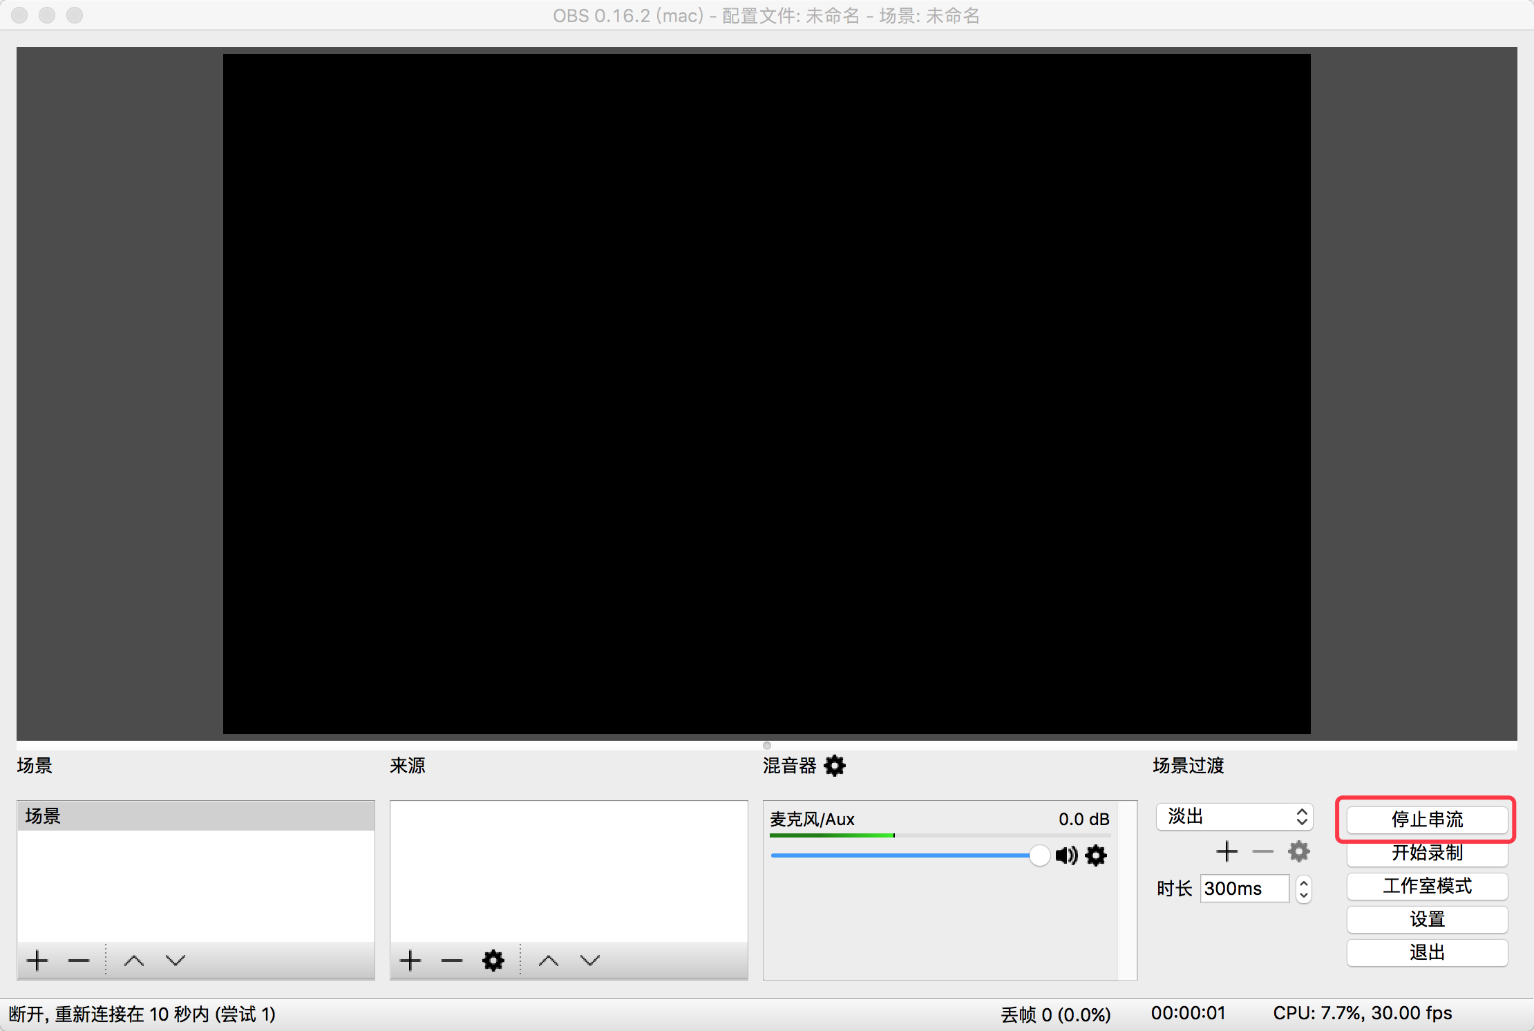Viewport: 1534px width, 1031px height.
Task: Move scene down with arrow icon
Action: (176, 960)
